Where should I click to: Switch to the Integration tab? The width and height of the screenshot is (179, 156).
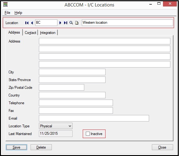click(48, 33)
